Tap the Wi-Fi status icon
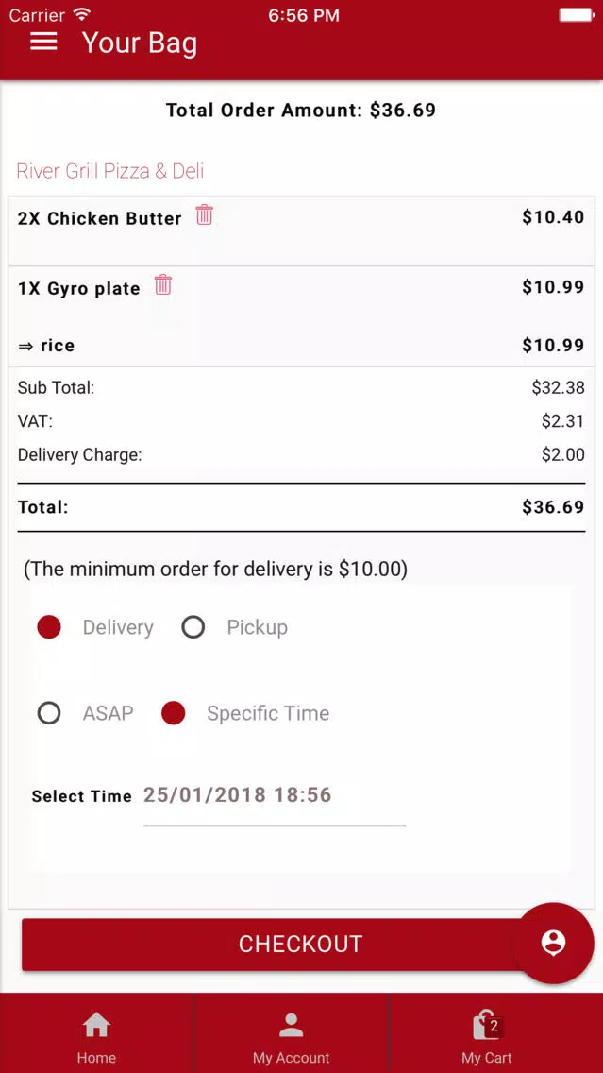The width and height of the screenshot is (603, 1073). 83,14
